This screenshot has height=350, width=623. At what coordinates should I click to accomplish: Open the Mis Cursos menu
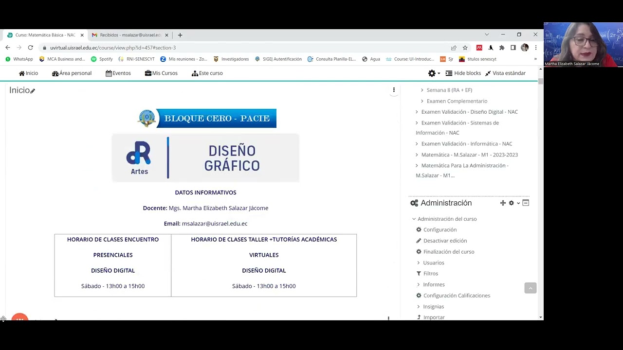pyautogui.click(x=161, y=73)
